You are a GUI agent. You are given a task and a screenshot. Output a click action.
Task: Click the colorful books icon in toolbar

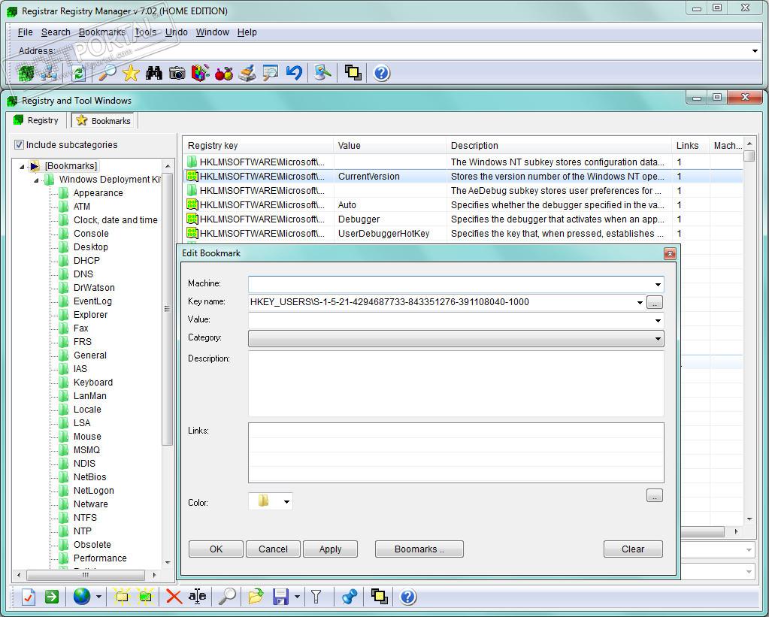(200, 73)
